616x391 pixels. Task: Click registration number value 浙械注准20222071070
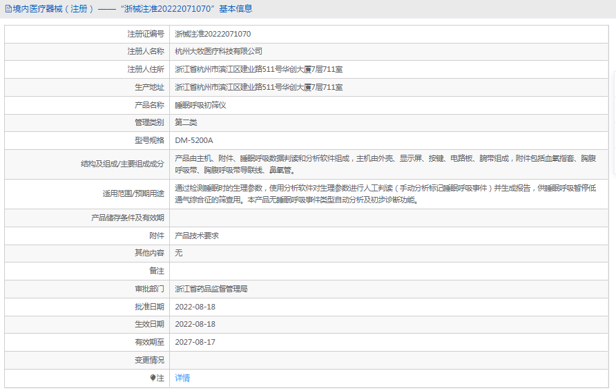(213, 34)
